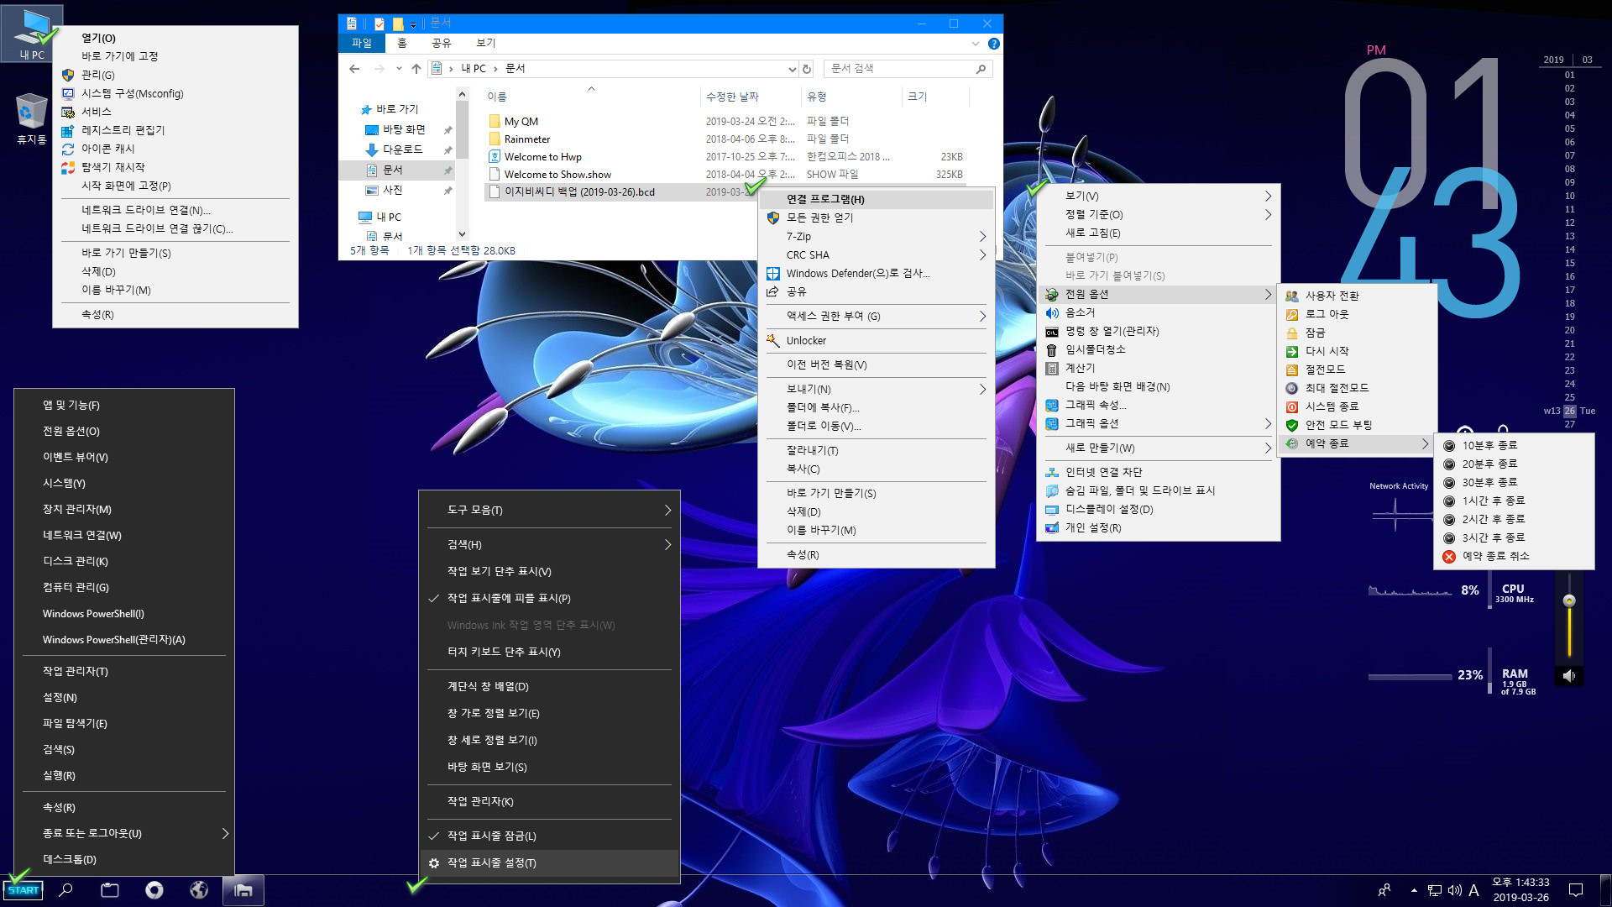
Task: Select 20분후 종료 radio option
Action: (1514, 464)
